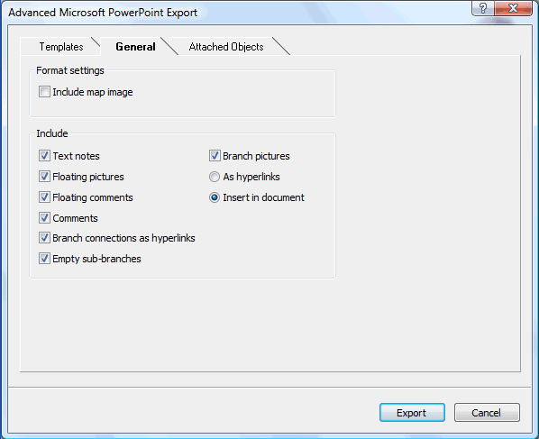Open the Attached Objects tab
The width and height of the screenshot is (539, 439).
pyautogui.click(x=226, y=46)
